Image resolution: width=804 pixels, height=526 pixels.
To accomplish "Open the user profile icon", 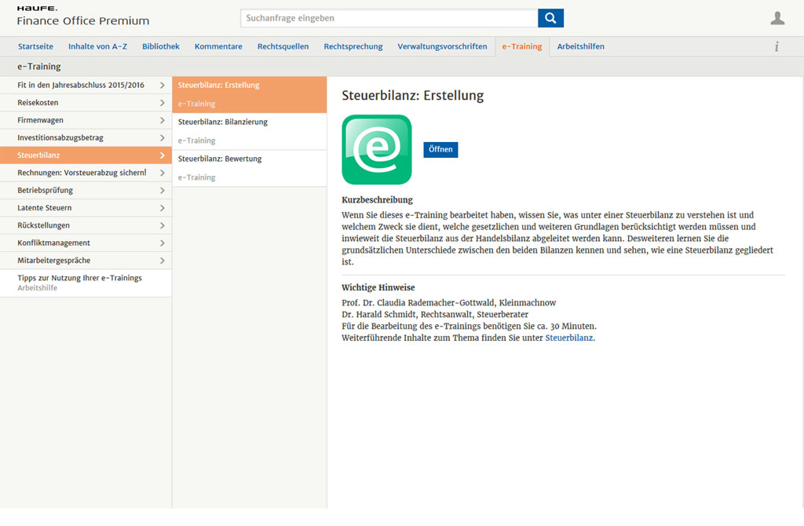I will (x=777, y=18).
